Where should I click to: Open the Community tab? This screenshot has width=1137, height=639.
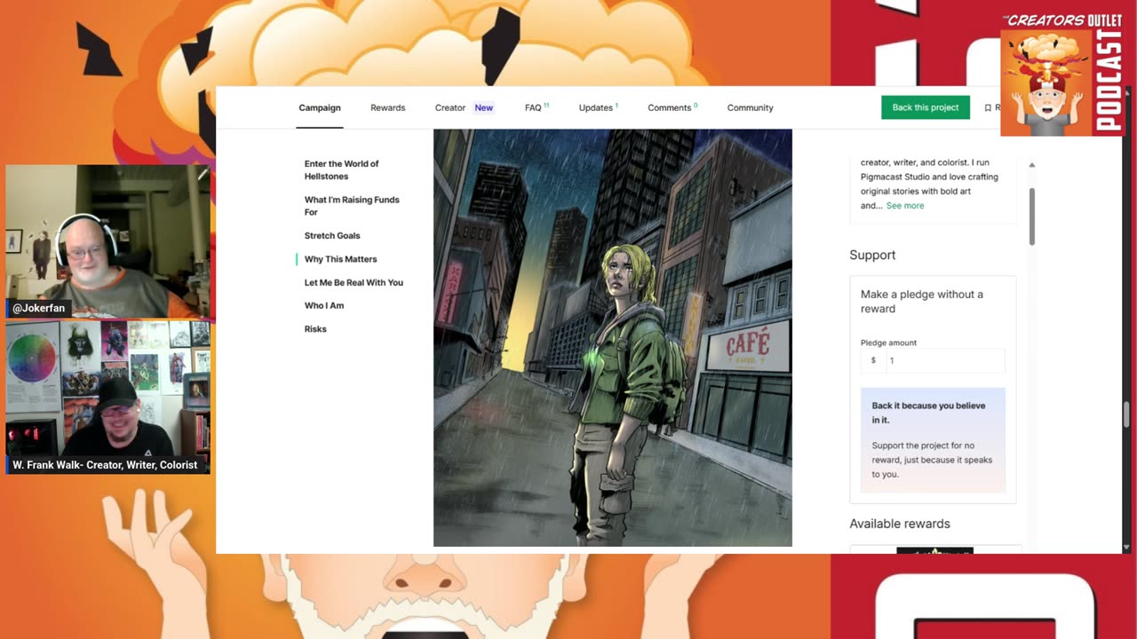pyautogui.click(x=750, y=107)
